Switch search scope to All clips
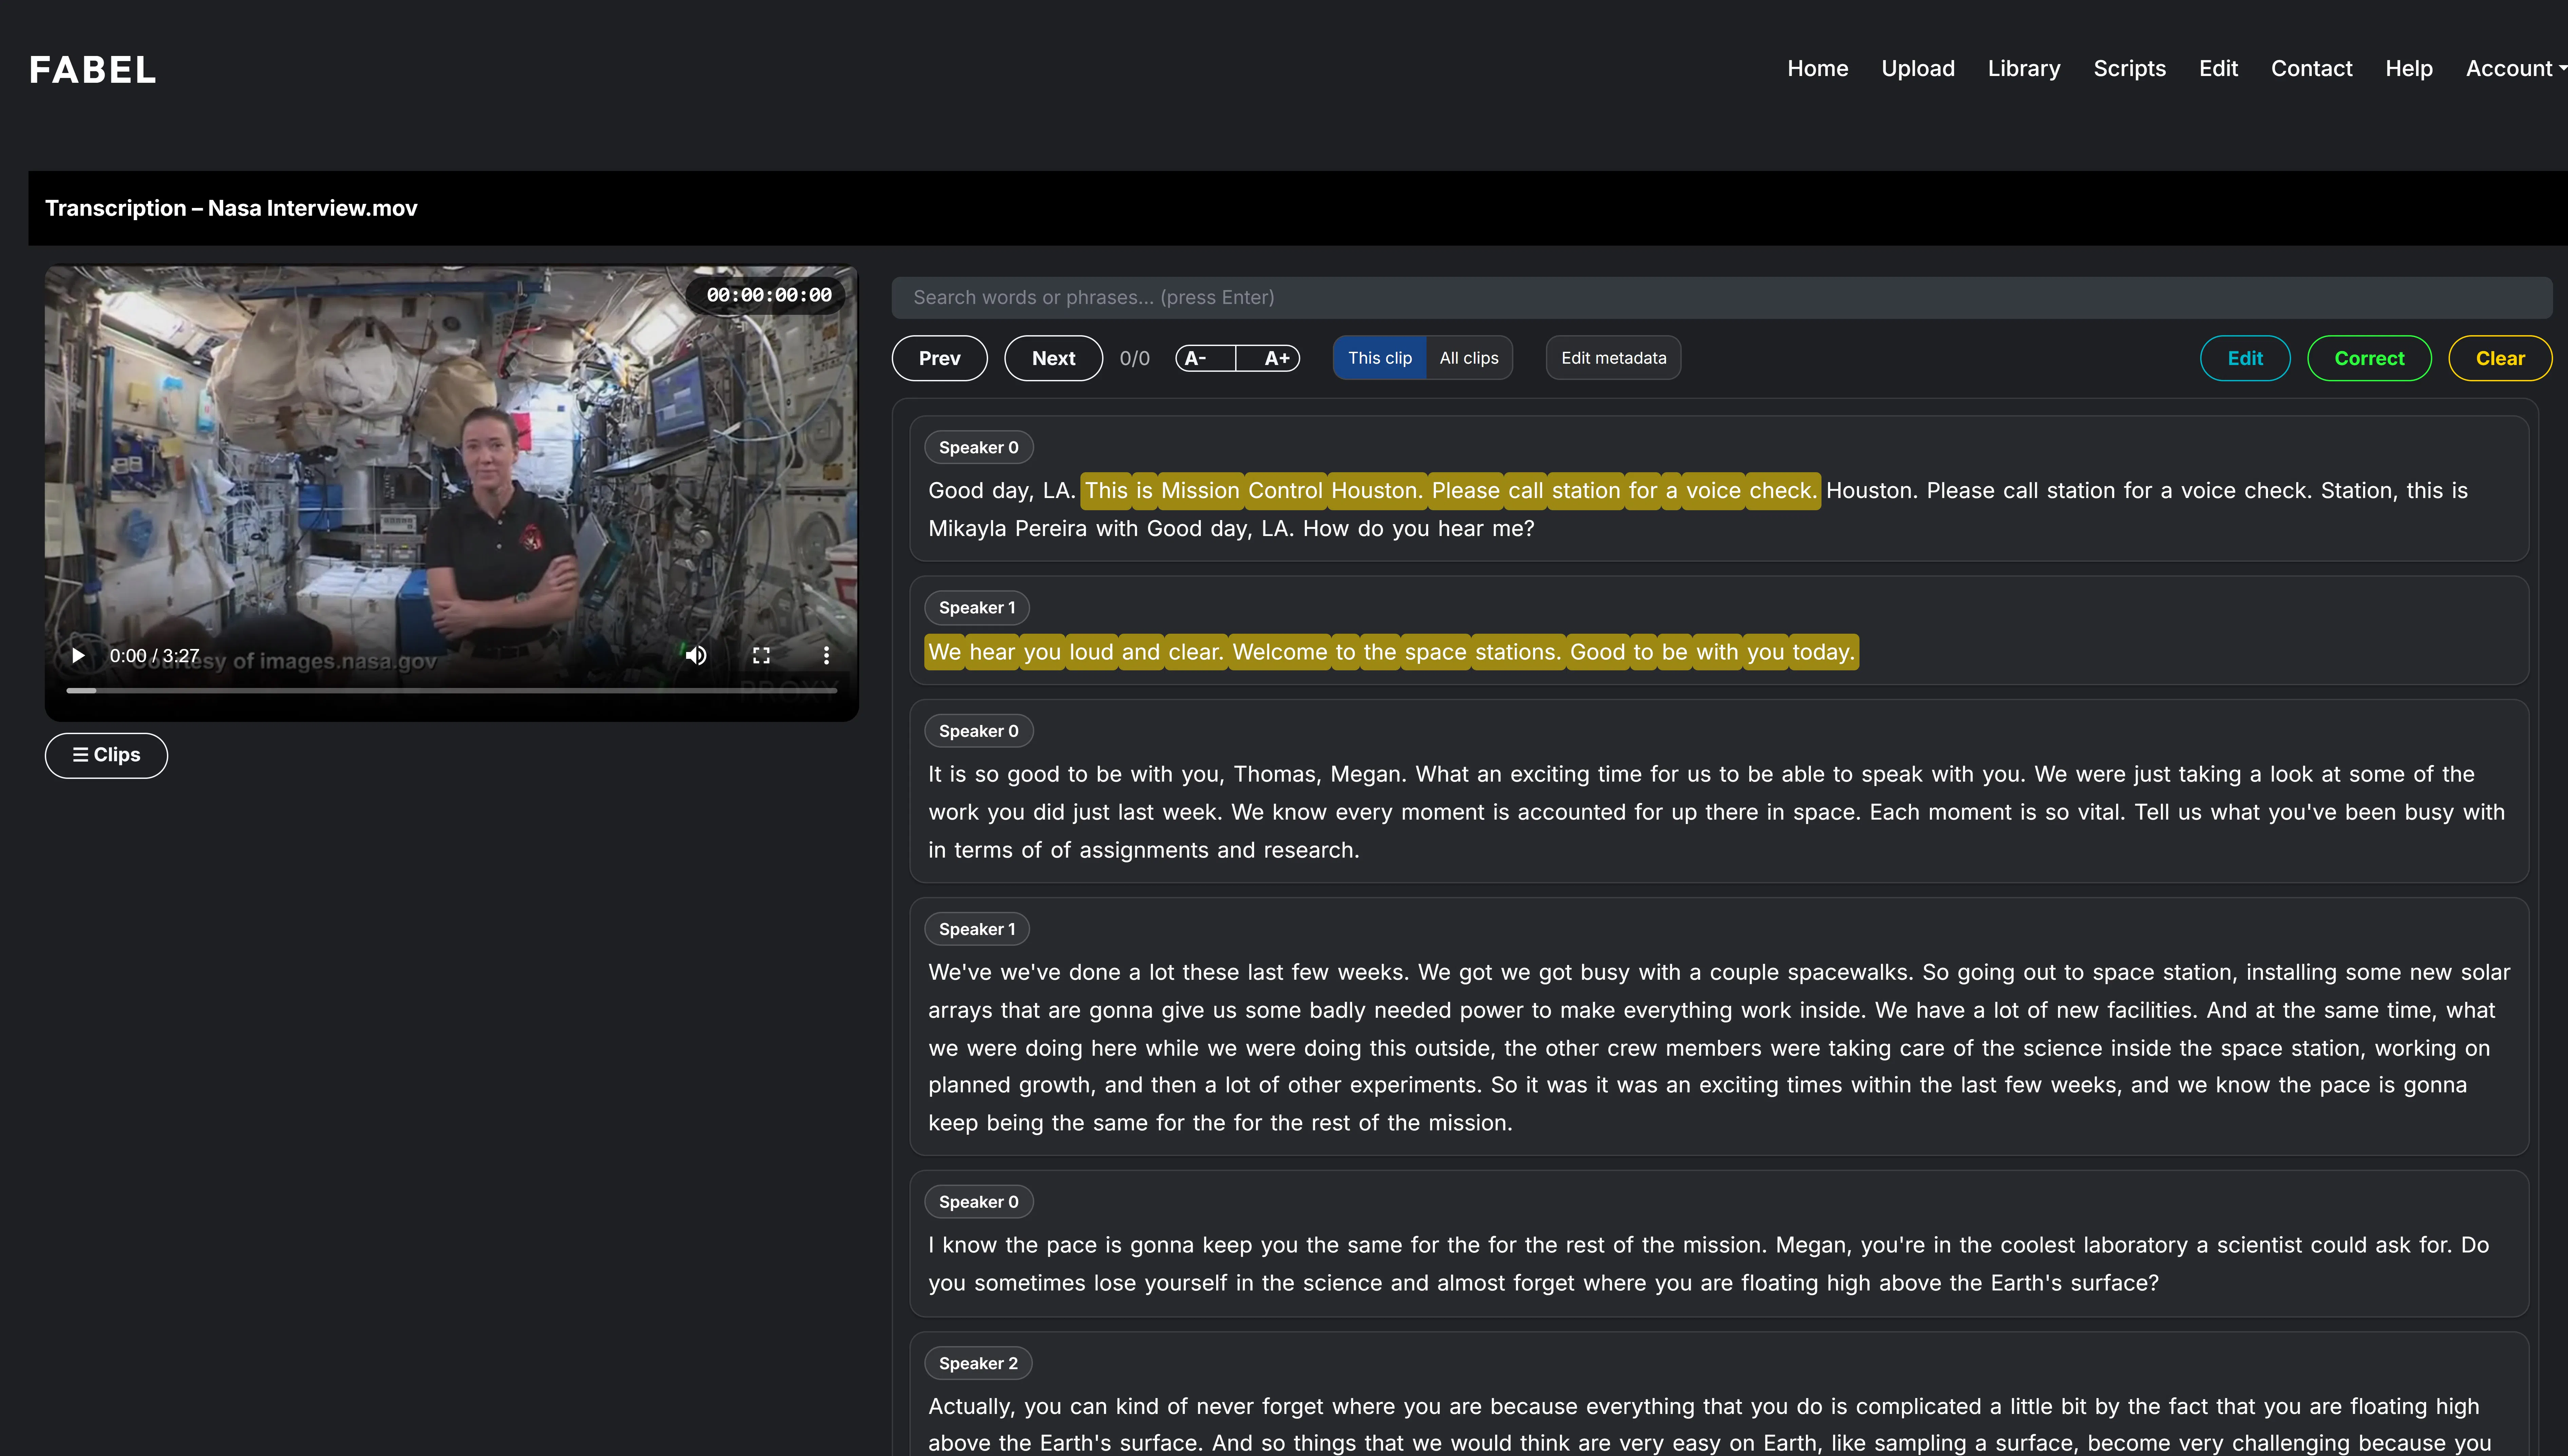This screenshot has height=1456, width=2568. pyautogui.click(x=1469, y=358)
